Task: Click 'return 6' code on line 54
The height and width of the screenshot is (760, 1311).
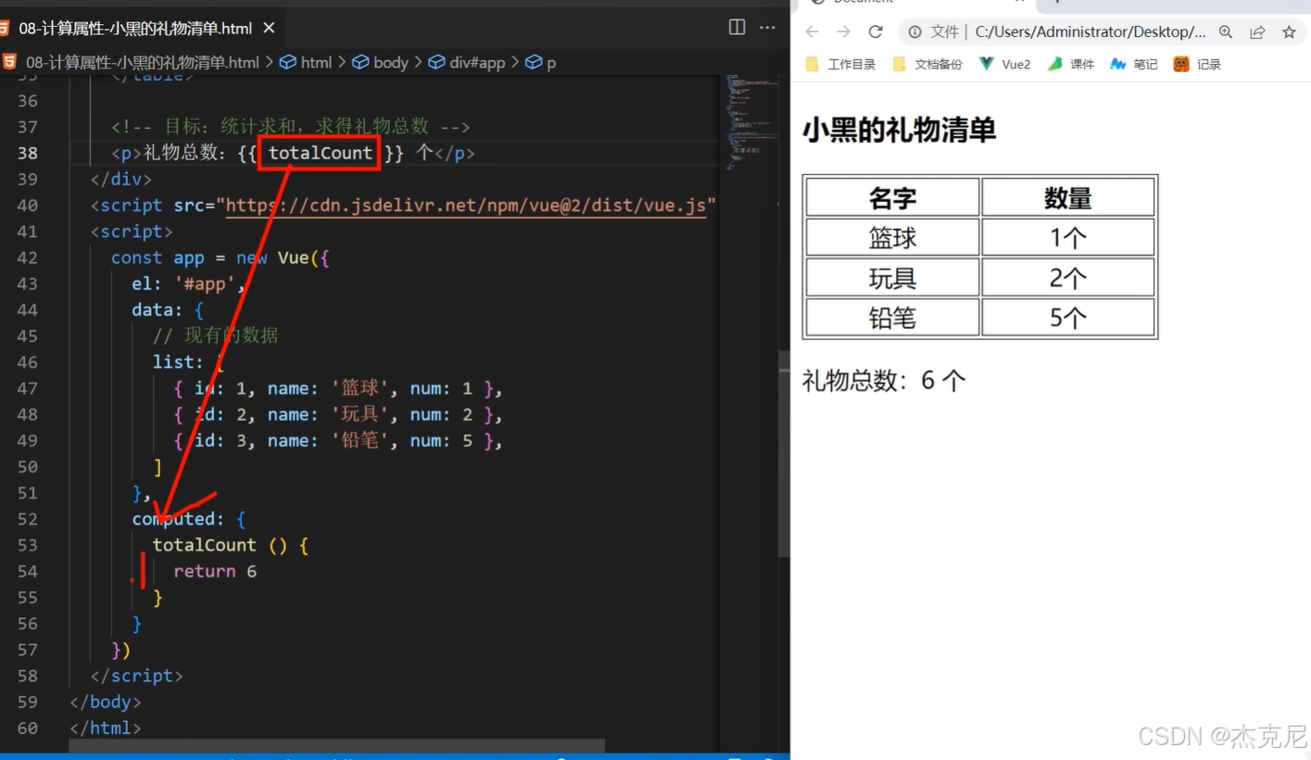Action: coord(215,571)
